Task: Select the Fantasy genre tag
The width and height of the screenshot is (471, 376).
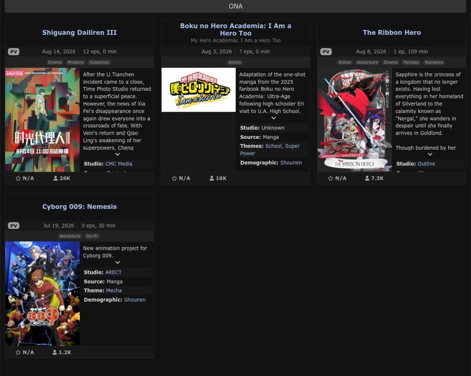Action: (x=411, y=63)
